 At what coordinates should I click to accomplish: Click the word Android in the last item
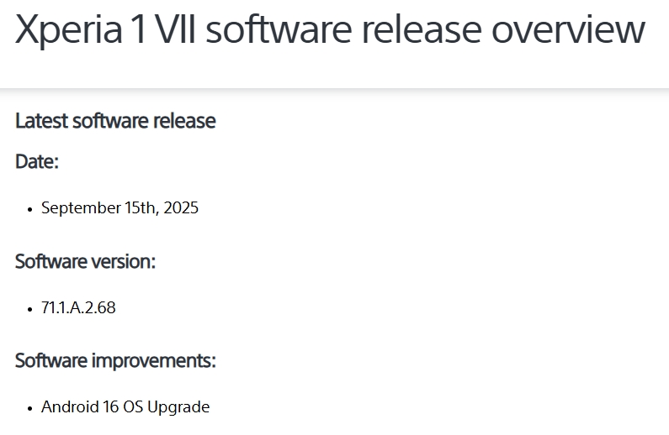pos(71,406)
